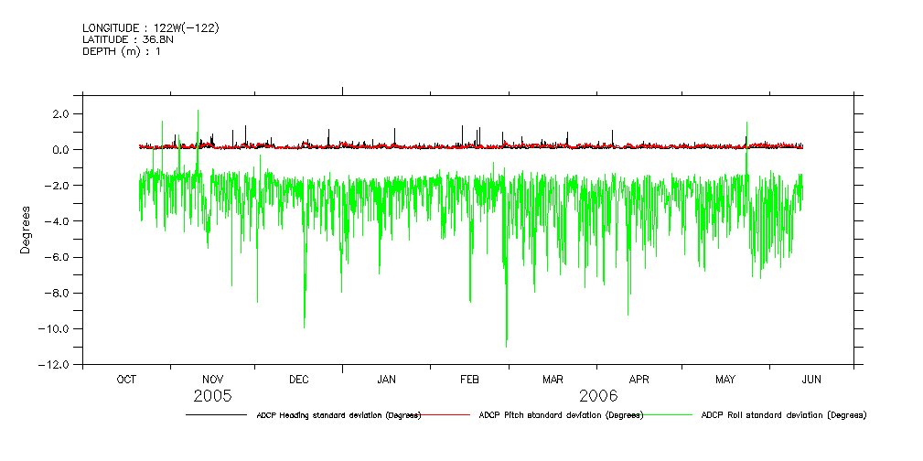The width and height of the screenshot is (923, 461).
Task: Click the line sample left of Heading legend
Action: pos(216,415)
